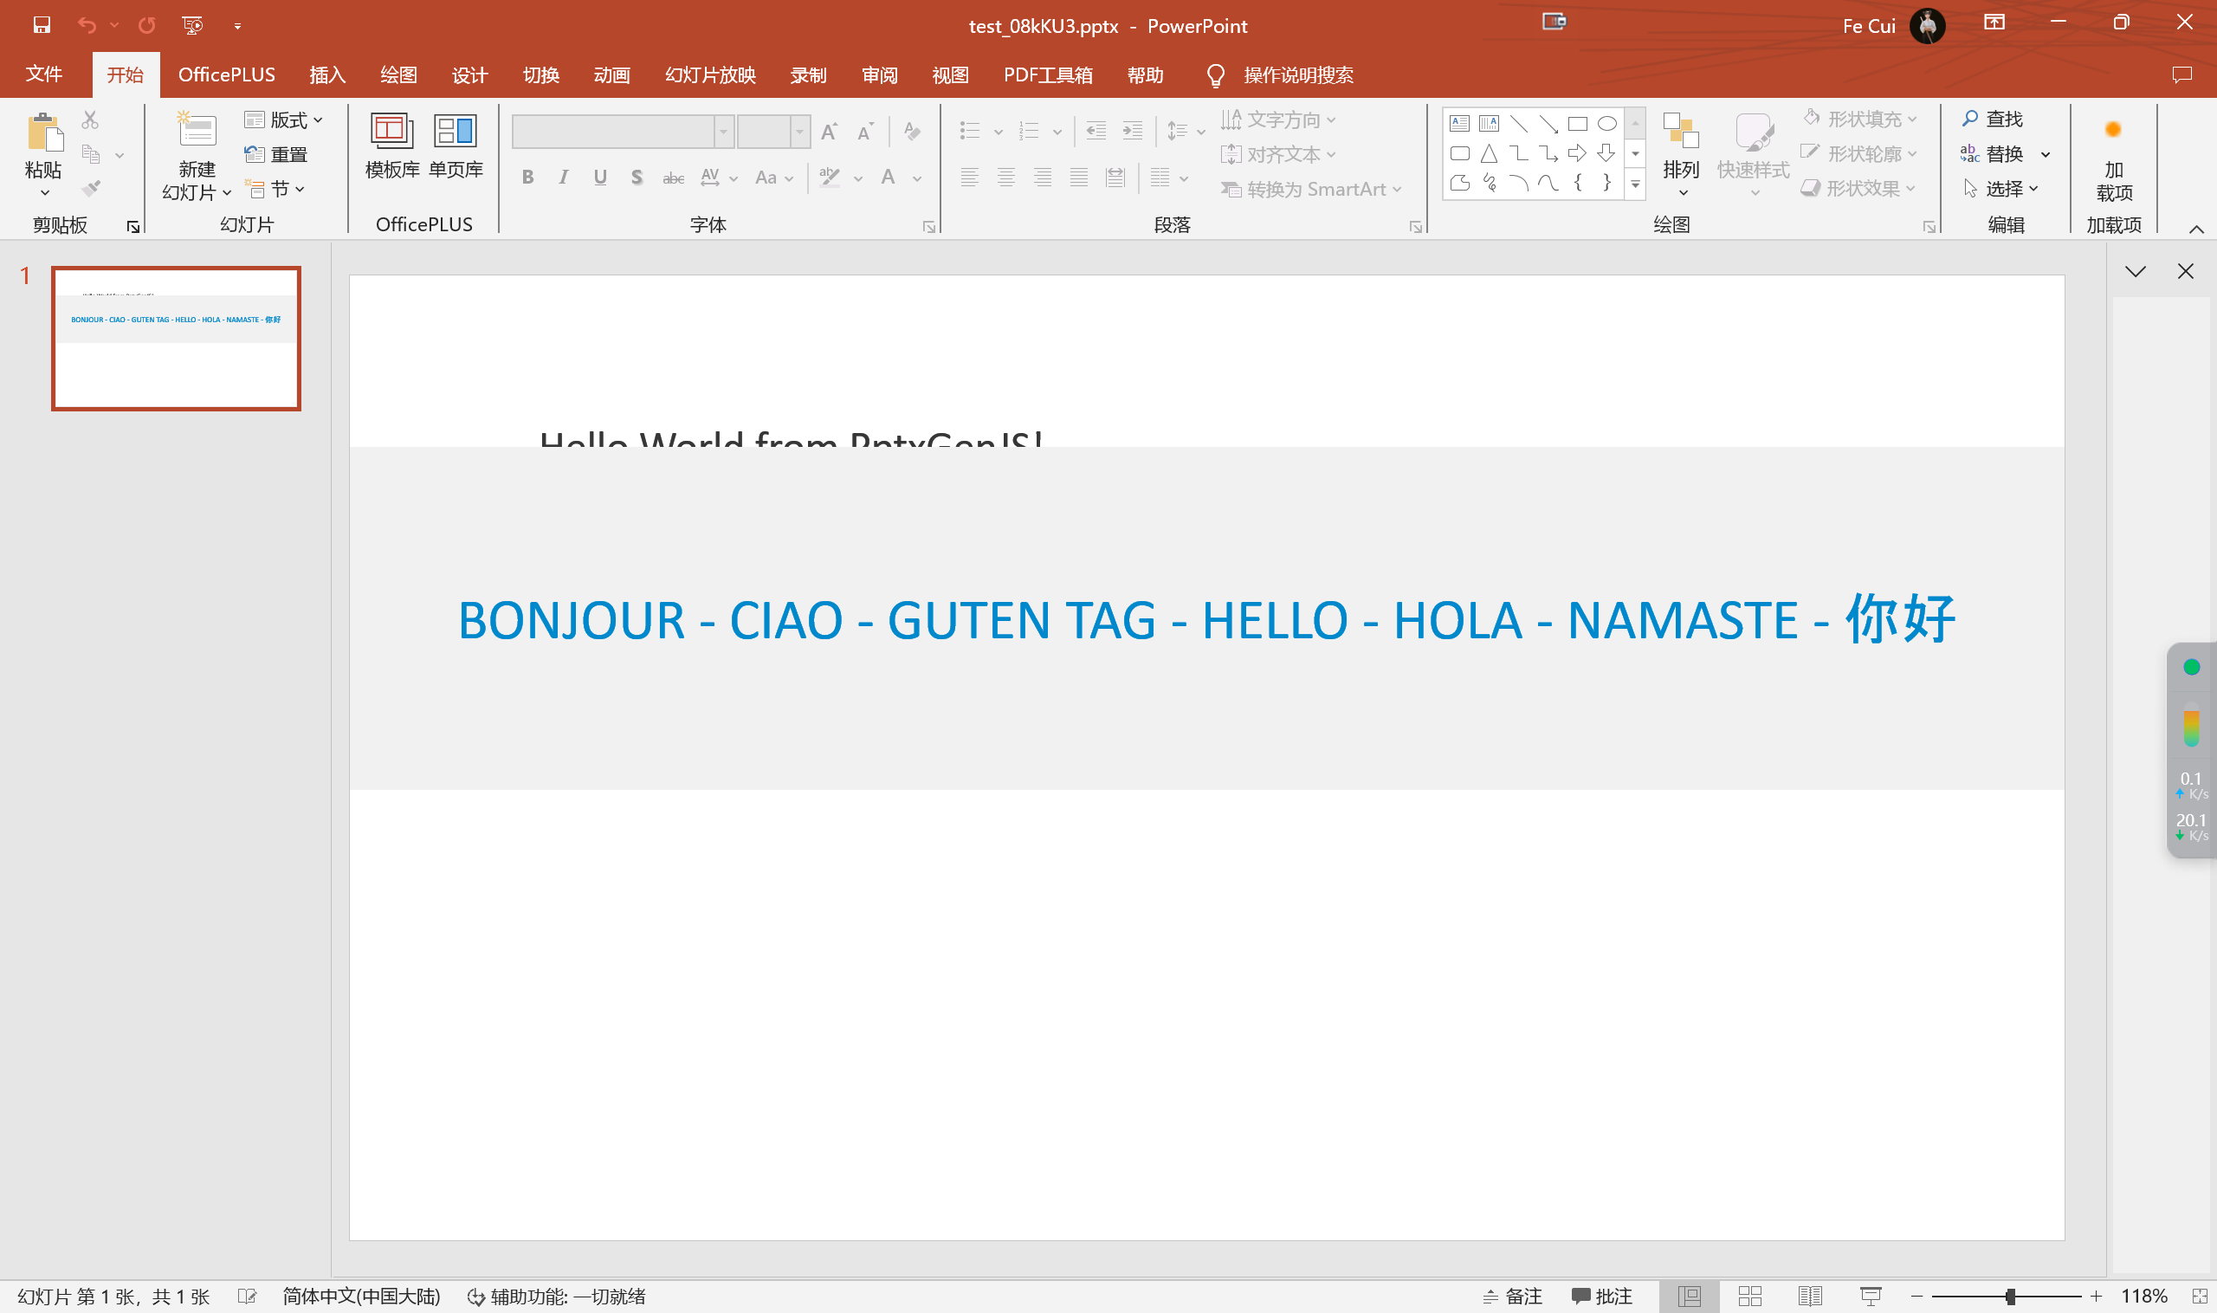Click the Save icon in title bar
Image resolution: width=2217 pixels, height=1313 pixels.
(42, 25)
